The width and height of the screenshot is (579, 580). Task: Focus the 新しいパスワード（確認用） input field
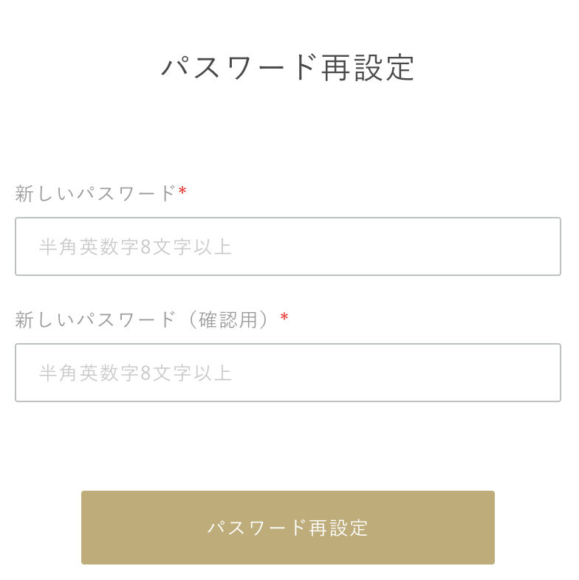click(x=288, y=373)
